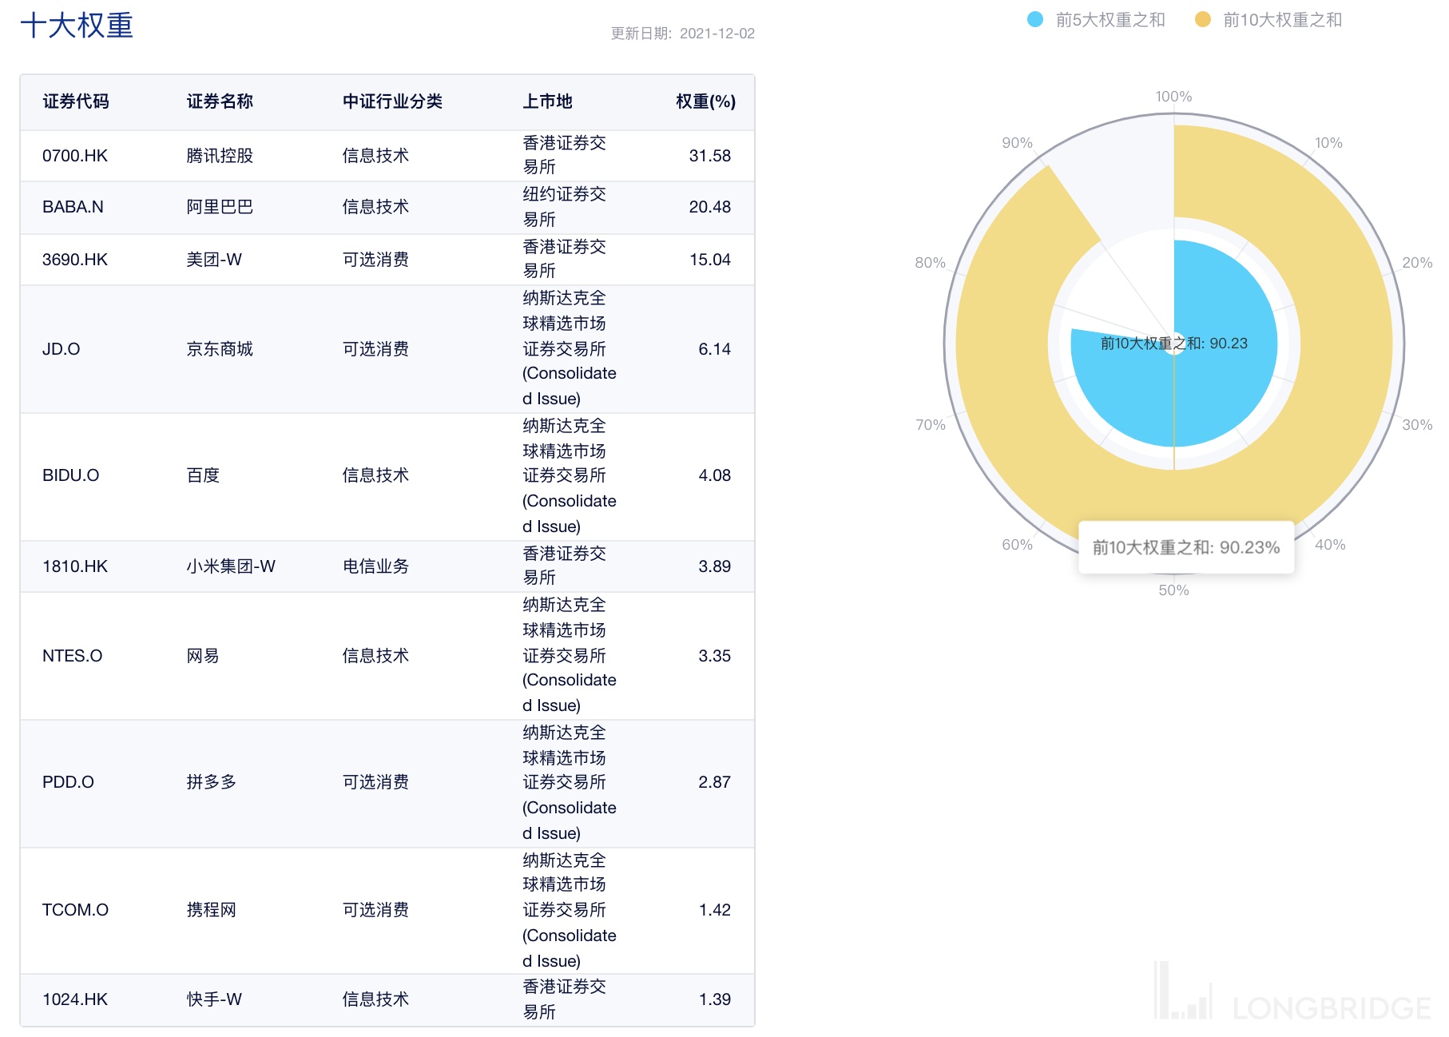This screenshot has width=1449, height=1037.
Task: Click the 携程网 security name
Action: coord(212,910)
